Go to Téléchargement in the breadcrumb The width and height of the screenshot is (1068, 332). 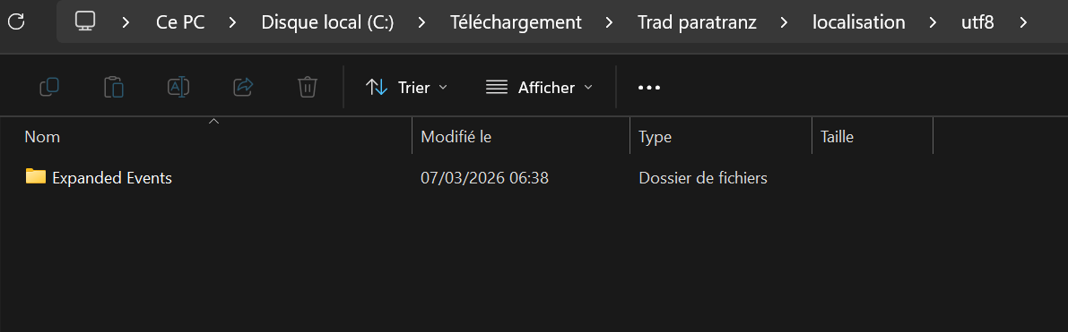516,21
